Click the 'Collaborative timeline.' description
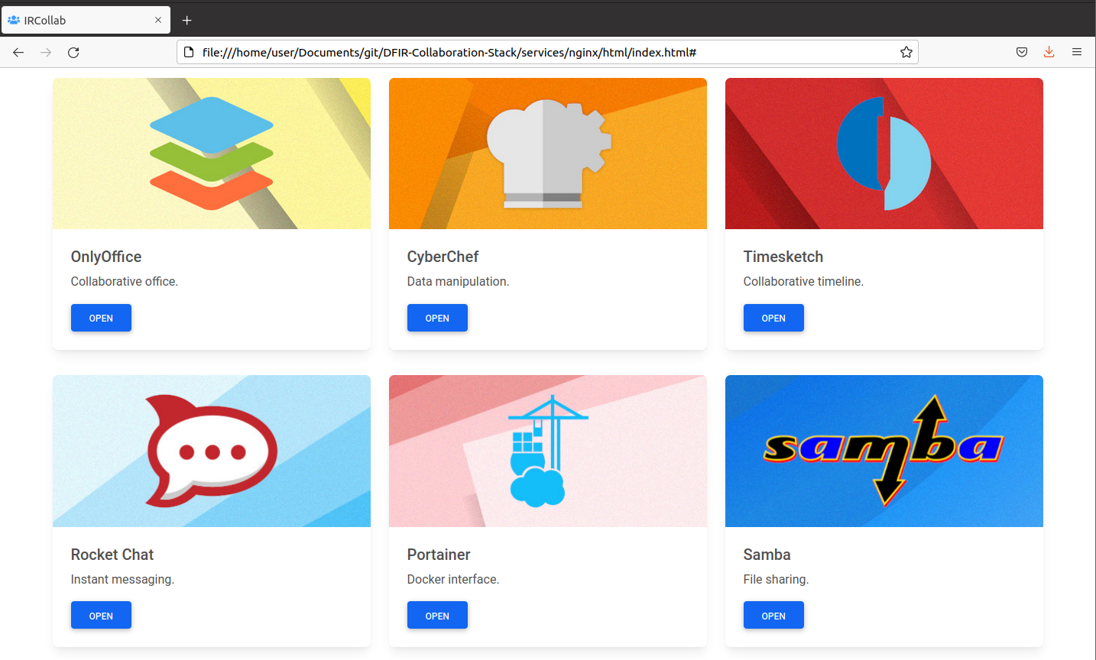The width and height of the screenshot is (1096, 660). pyautogui.click(x=804, y=281)
